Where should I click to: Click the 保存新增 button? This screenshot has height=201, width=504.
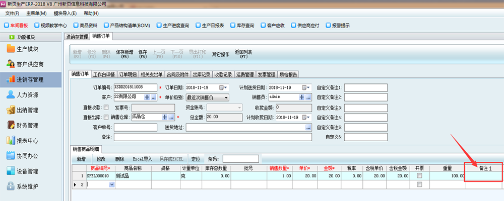[124, 53]
